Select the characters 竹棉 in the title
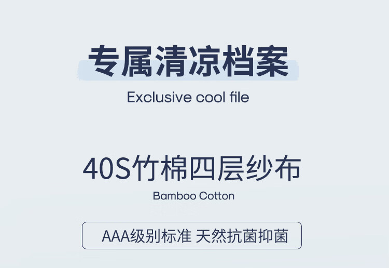 tap(160, 168)
